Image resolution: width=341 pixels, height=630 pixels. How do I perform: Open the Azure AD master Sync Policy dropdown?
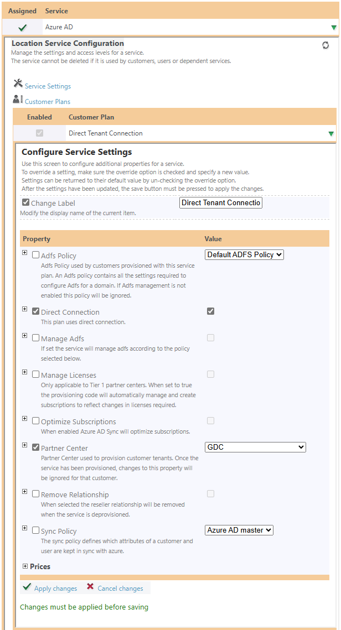point(239,530)
